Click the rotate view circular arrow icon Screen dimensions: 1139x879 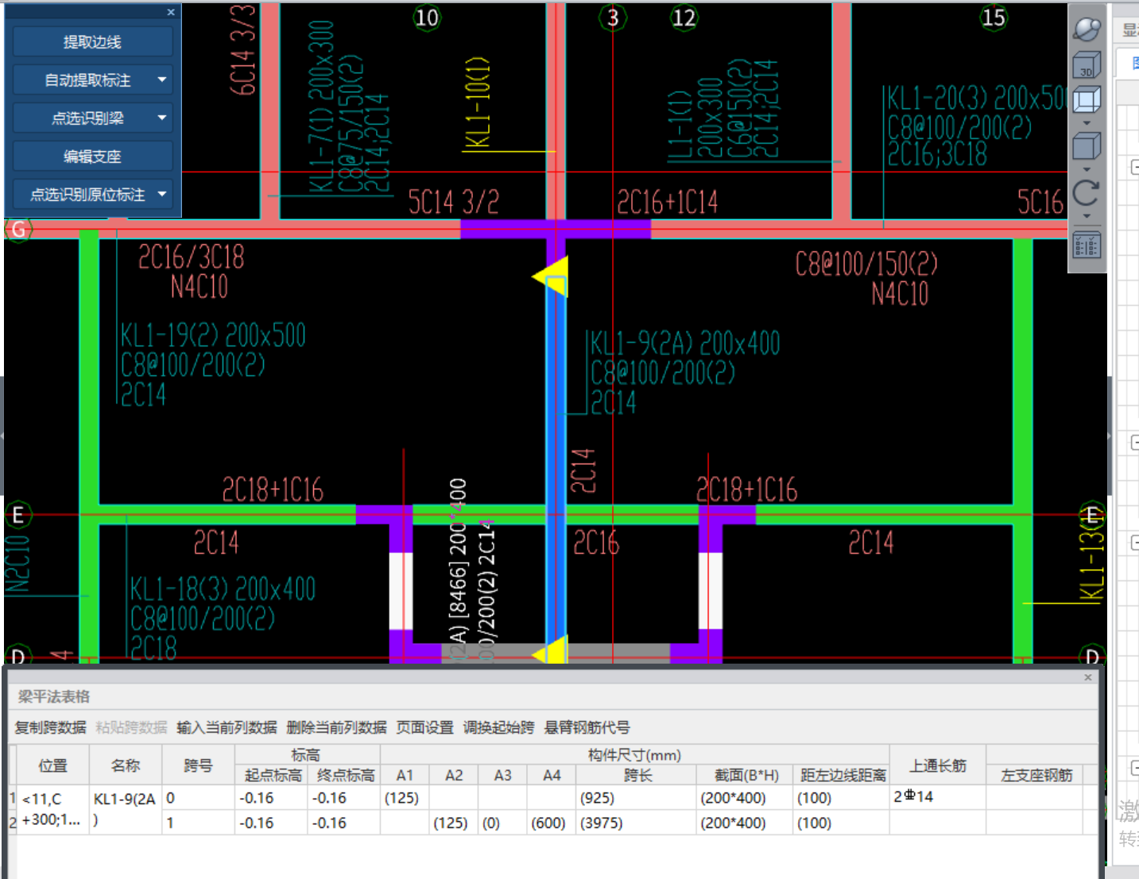point(1087,193)
